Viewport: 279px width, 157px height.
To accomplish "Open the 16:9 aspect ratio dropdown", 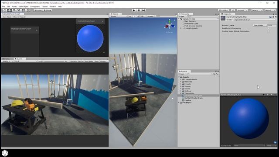I will [x=26, y=61].
